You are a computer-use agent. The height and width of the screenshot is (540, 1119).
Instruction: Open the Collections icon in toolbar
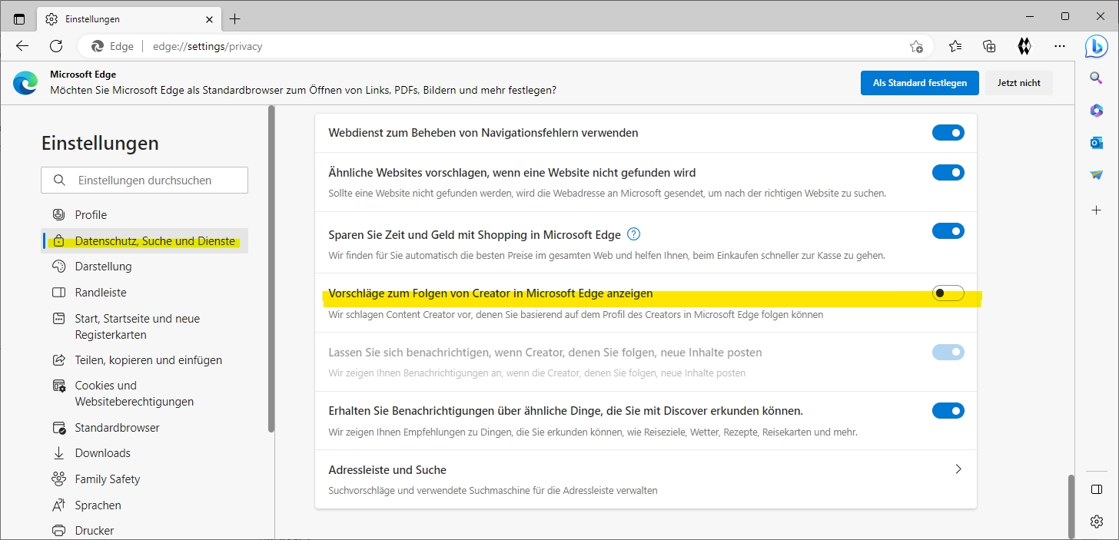point(990,46)
